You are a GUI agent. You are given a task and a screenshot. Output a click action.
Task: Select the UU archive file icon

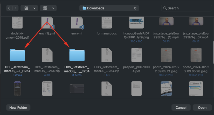tap(107, 89)
